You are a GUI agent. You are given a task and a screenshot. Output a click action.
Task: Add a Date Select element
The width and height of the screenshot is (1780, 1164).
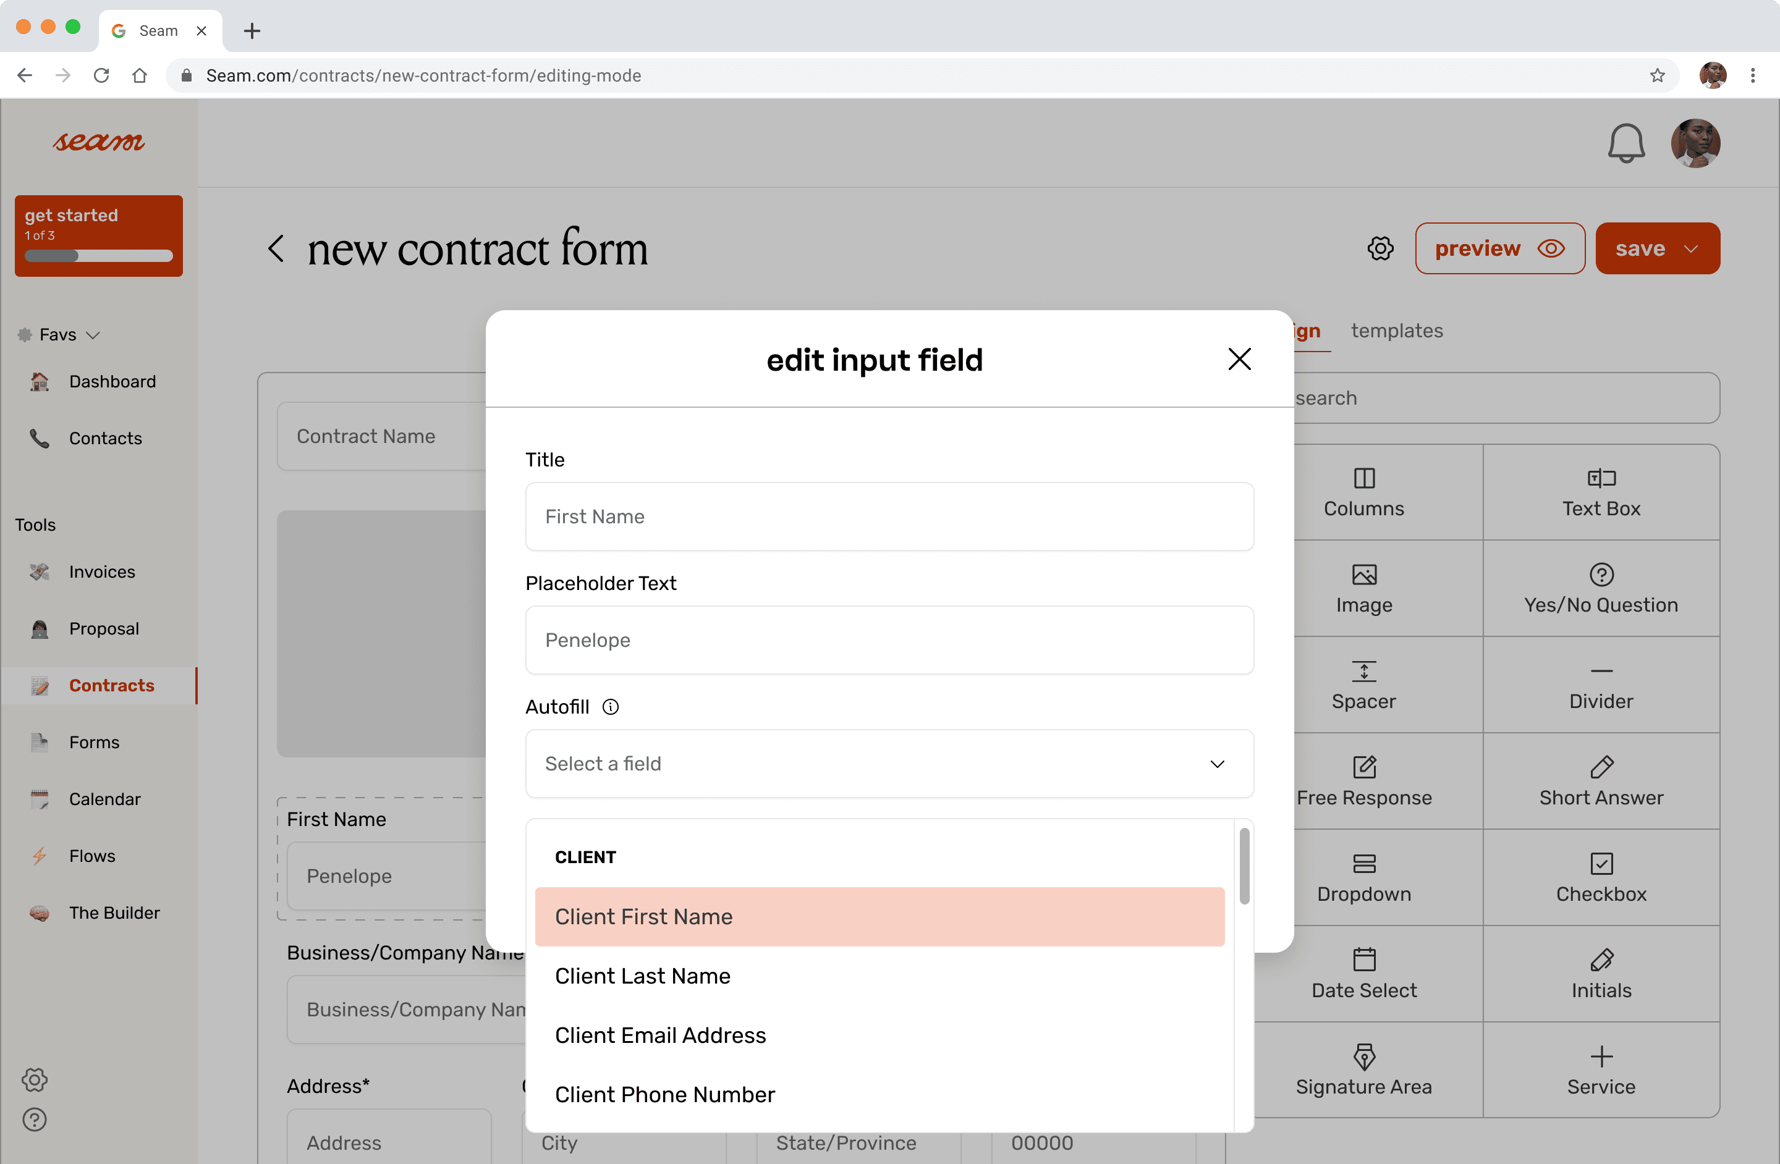pyautogui.click(x=1363, y=975)
